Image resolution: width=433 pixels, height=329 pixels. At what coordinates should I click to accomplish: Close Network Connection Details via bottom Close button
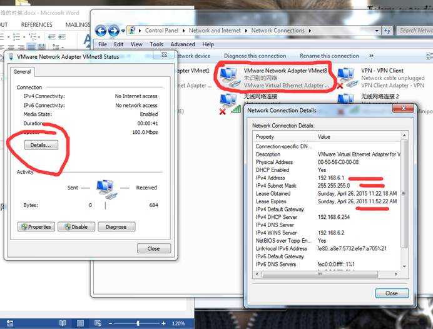392,293
